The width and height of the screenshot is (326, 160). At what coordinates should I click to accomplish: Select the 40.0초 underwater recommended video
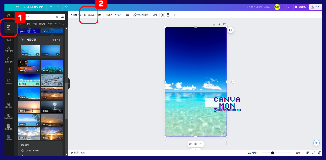(x=31, y=50)
